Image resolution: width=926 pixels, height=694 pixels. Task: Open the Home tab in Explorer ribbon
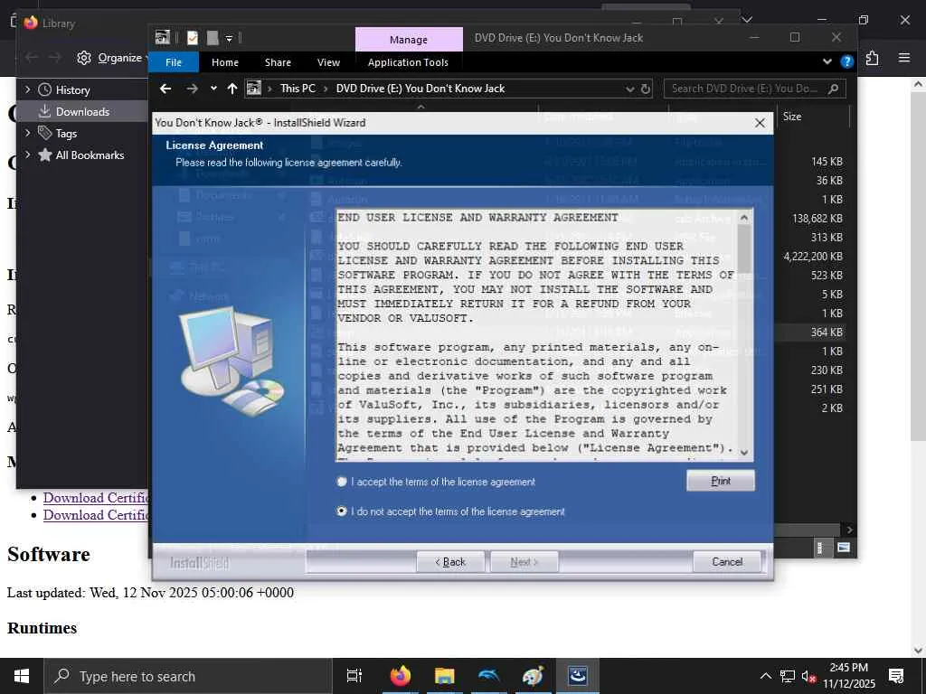pyautogui.click(x=225, y=62)
